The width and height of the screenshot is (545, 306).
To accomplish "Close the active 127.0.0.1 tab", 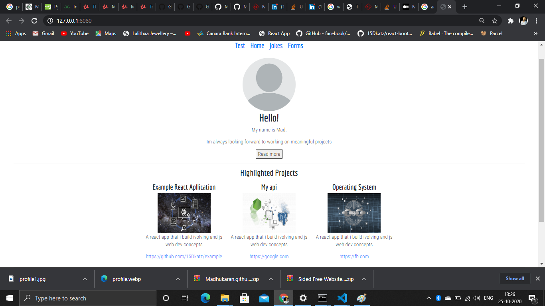I will pos(450,7).
